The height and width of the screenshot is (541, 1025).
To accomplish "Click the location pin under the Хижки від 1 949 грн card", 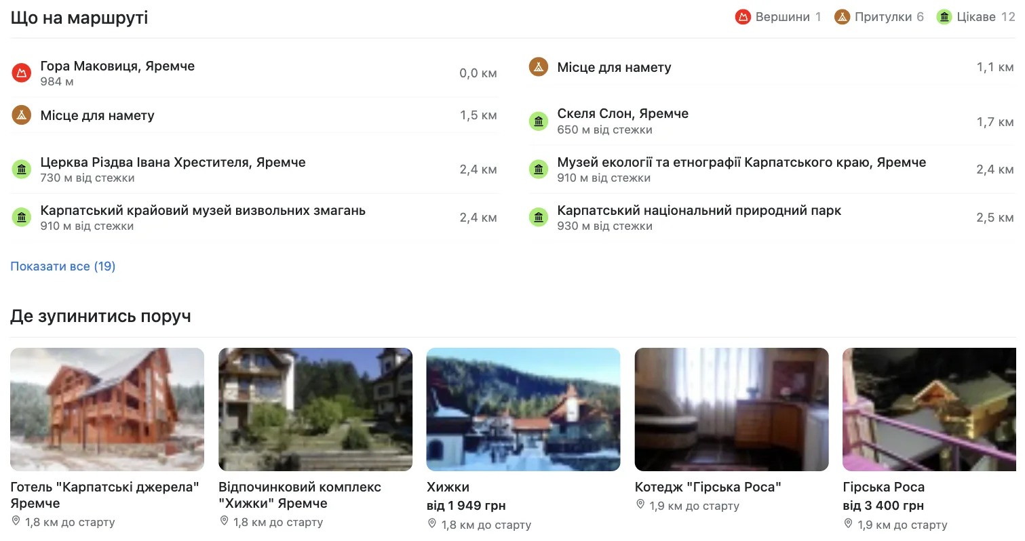I will [x=433, y=524].
